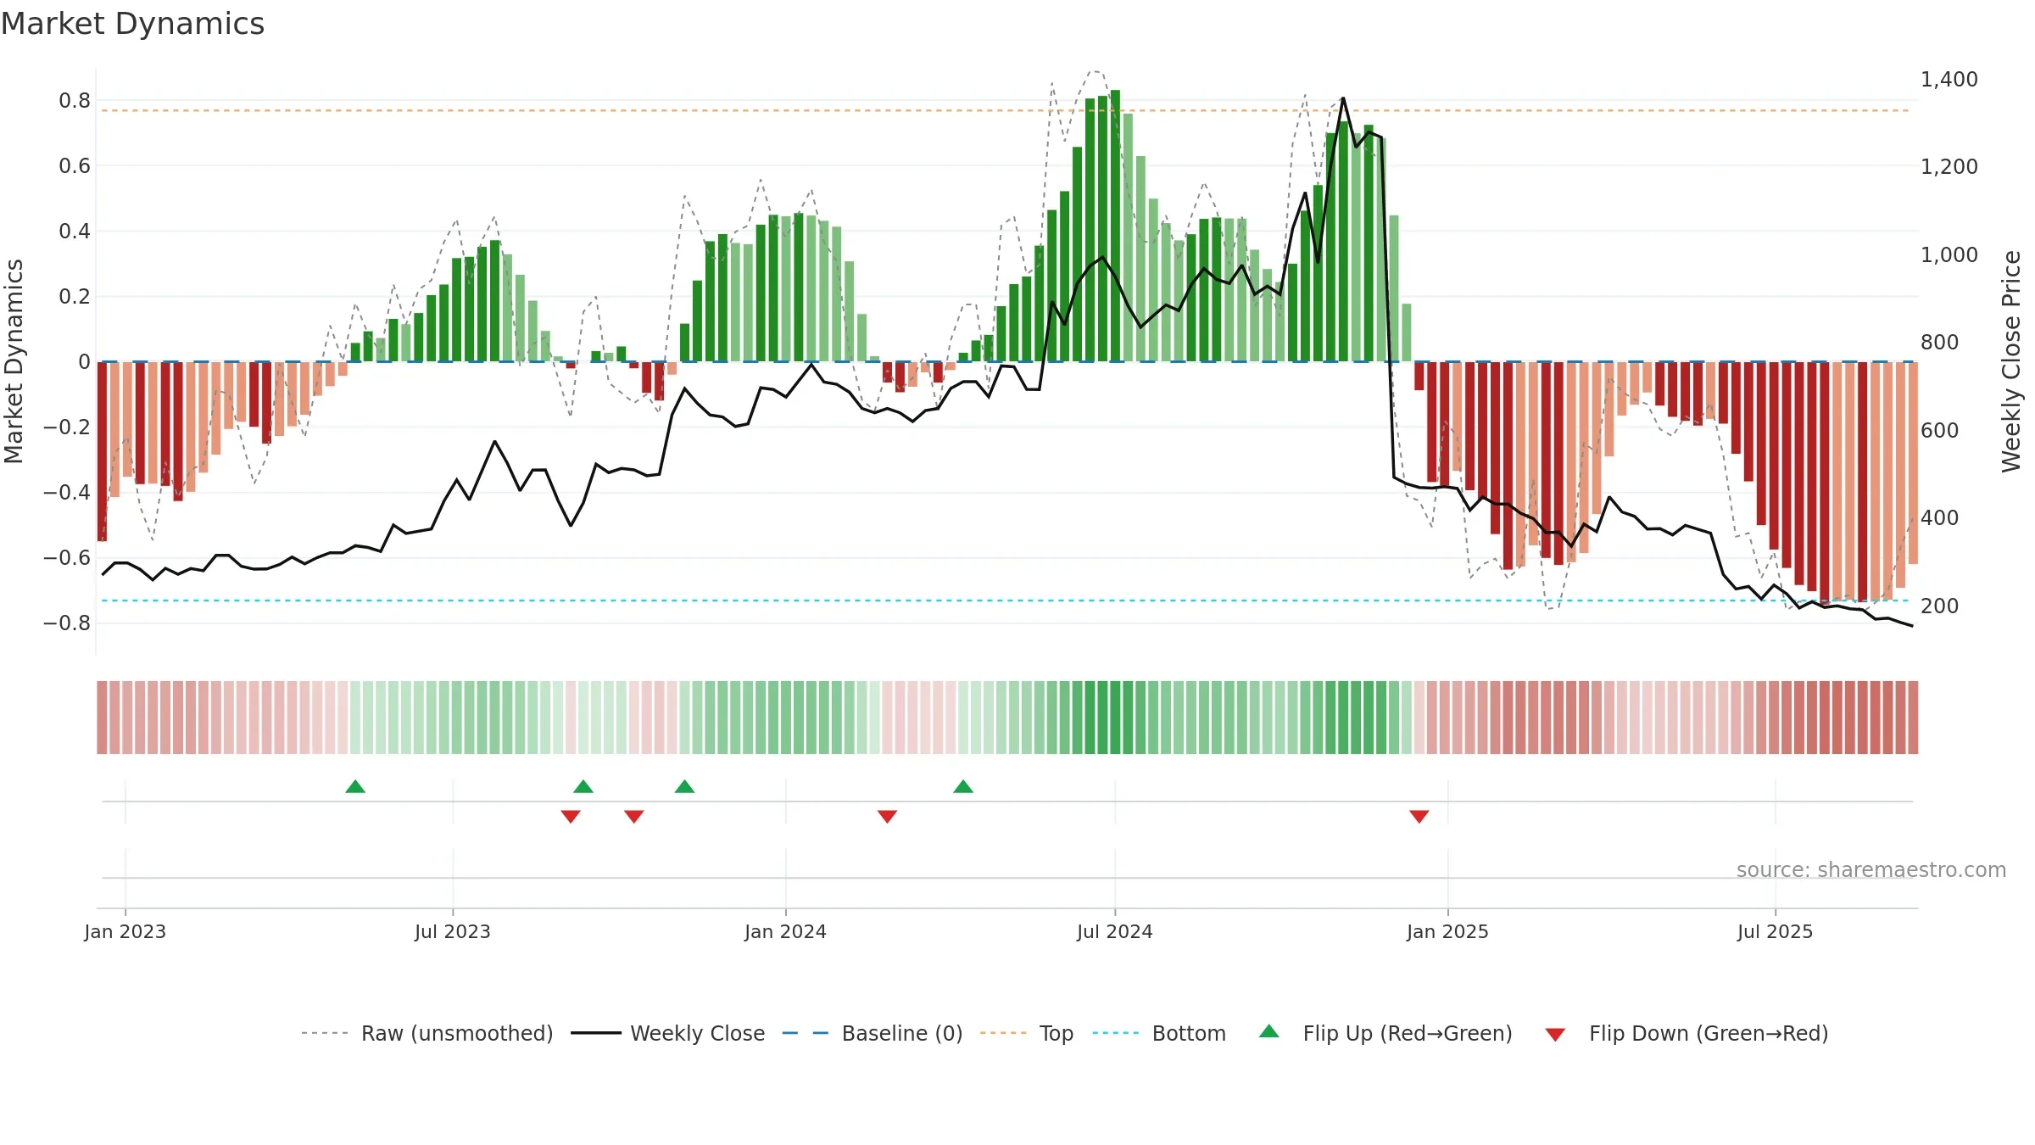The width and height of the screenshot is (2035, 1145).
Task: Toggle the Weekly Close legend entry
Action: pyautogui.click(x=668, y=1033)
